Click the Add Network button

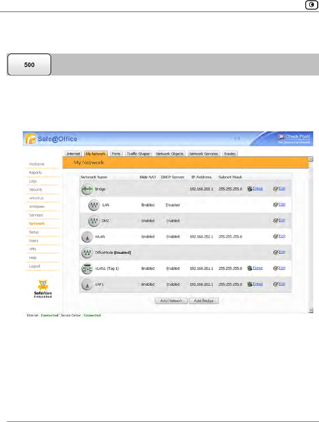tap(171, 301)
